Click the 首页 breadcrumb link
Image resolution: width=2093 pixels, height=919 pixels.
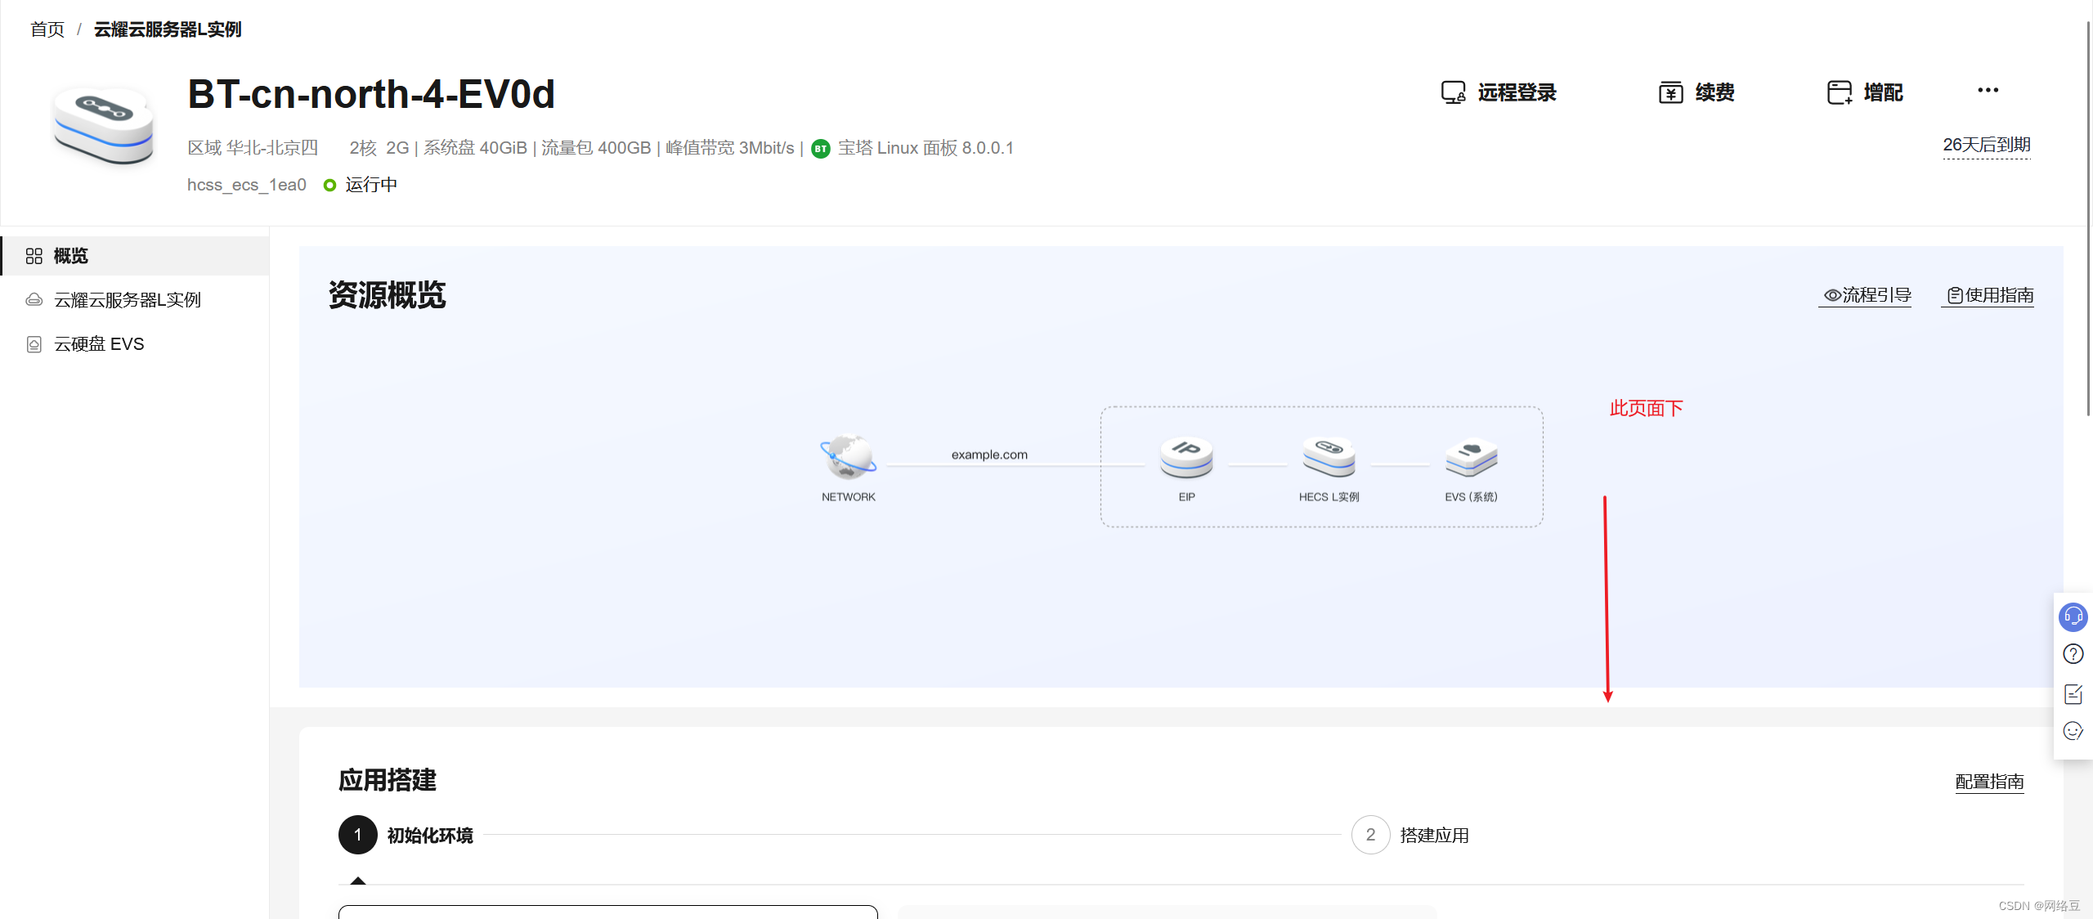pos(47,29)
